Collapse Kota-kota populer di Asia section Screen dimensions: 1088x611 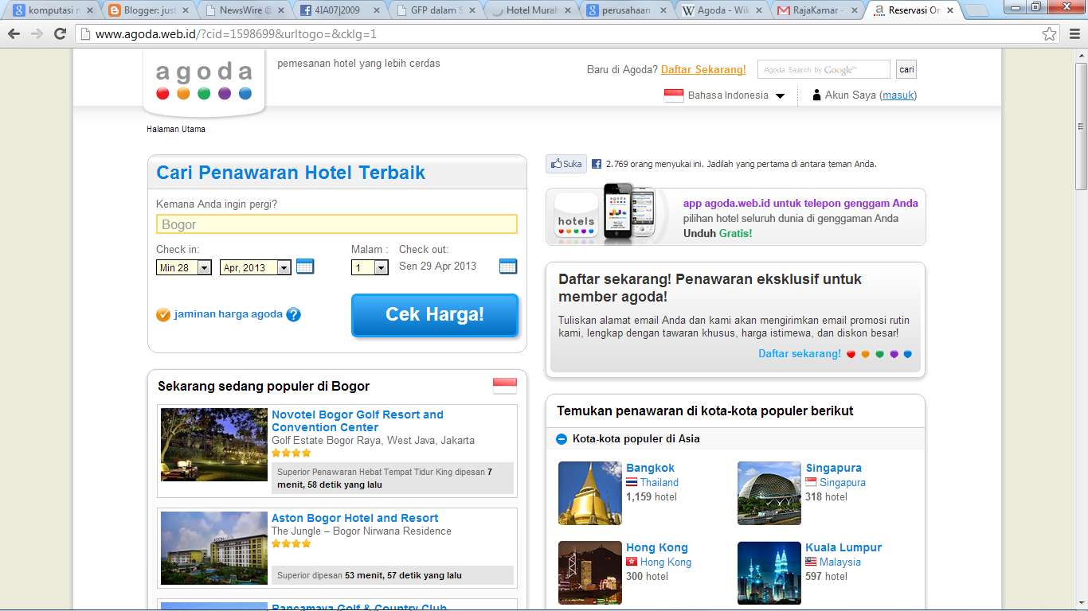point(561,438)
